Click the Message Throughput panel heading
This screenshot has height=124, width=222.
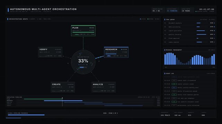click(174, 50)
